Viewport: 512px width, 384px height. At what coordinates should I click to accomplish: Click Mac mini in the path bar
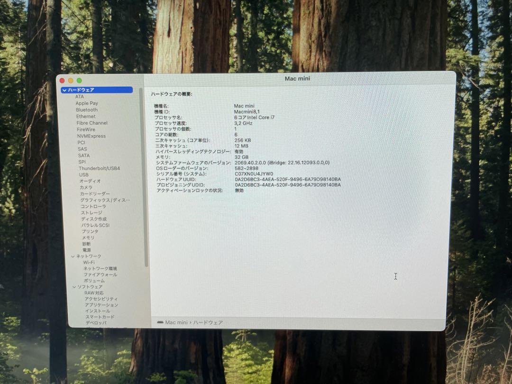(x=176, y=322)
